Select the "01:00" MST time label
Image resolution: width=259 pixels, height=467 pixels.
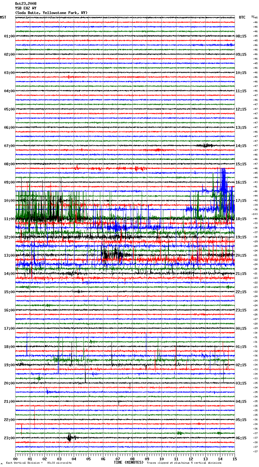coord(9,36)
